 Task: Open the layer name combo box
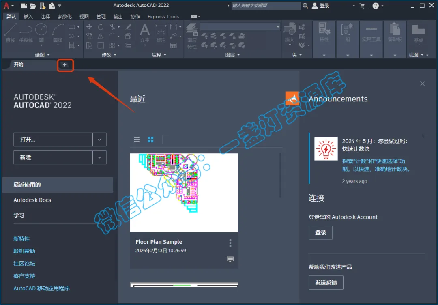click(x=240, y=27)
